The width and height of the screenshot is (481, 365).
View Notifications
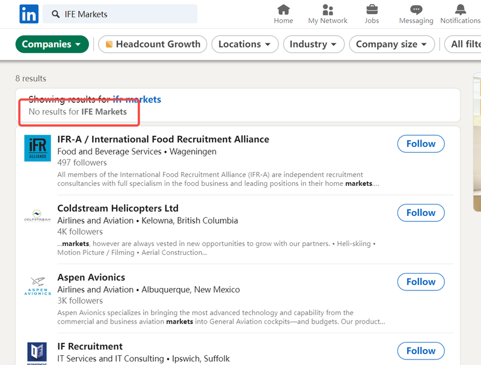click(x=460, y=14)
